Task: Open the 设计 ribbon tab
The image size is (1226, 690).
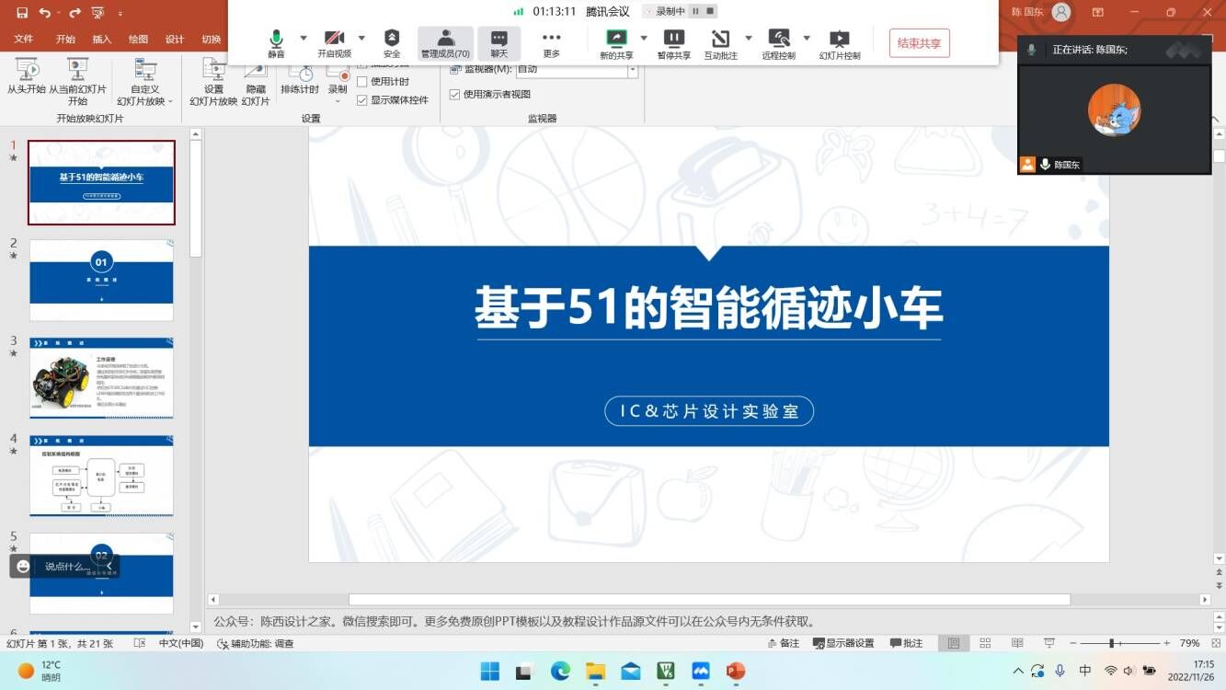Action: pyautogui.click(x=175, y=40)
